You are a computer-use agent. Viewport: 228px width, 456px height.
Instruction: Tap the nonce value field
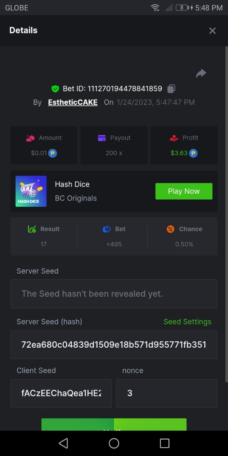167,393
